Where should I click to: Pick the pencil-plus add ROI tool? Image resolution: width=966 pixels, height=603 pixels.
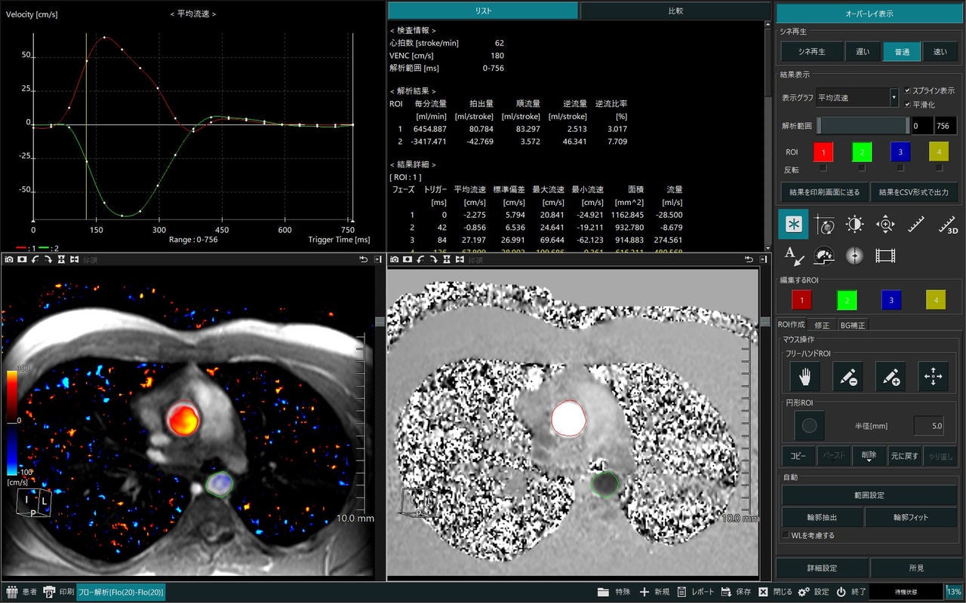(891, 376)
